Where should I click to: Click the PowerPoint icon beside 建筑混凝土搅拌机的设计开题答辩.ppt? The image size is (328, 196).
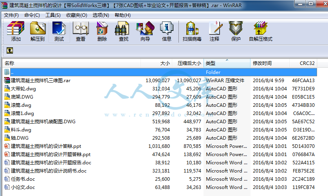click(x=7, y=155)
